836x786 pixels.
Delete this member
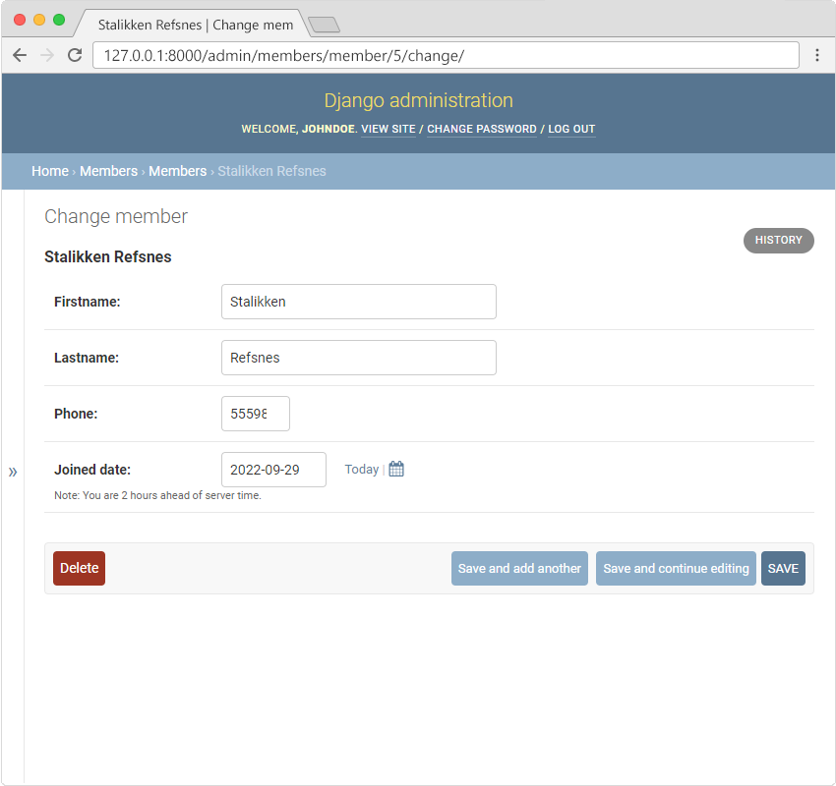[79, 568]
